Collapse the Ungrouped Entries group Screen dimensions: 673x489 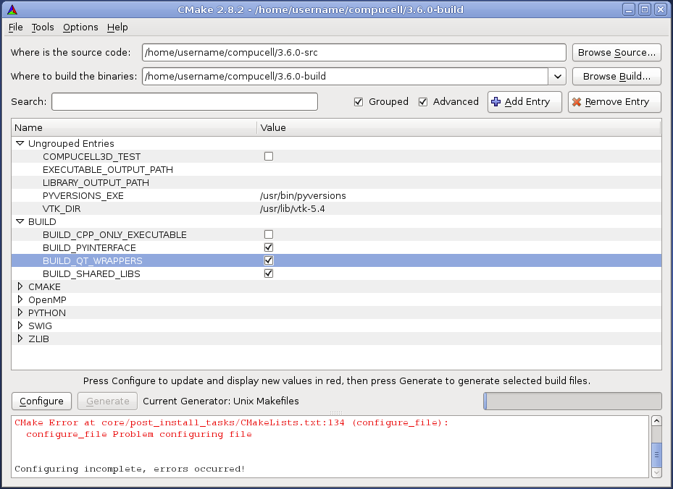20,143
